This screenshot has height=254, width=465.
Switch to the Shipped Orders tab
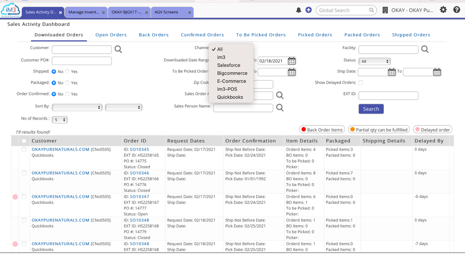411,35
